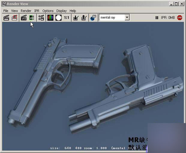
Task: Click the Maya logo in the title bar
Action: tap(4, 4)
